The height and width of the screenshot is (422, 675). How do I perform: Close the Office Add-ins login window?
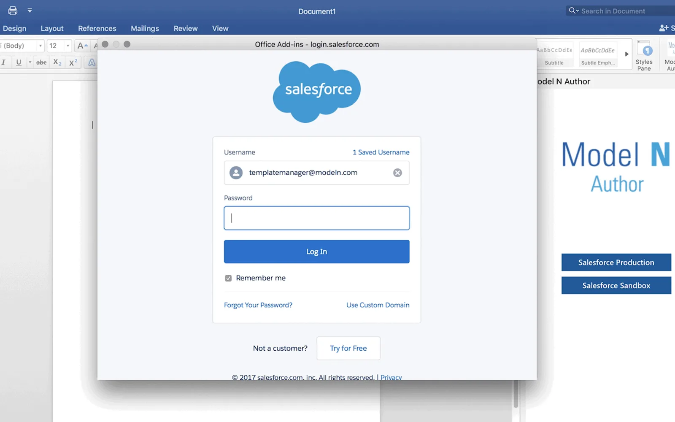[x=105, y=44]
